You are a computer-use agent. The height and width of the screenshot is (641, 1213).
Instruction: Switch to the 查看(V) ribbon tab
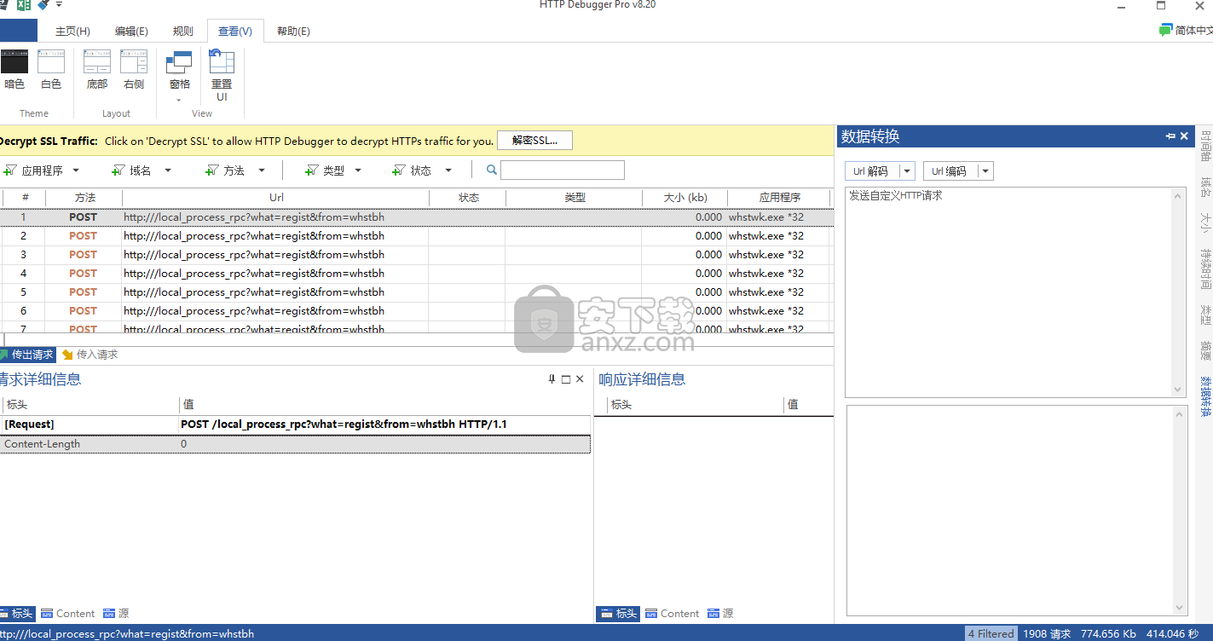235,32
